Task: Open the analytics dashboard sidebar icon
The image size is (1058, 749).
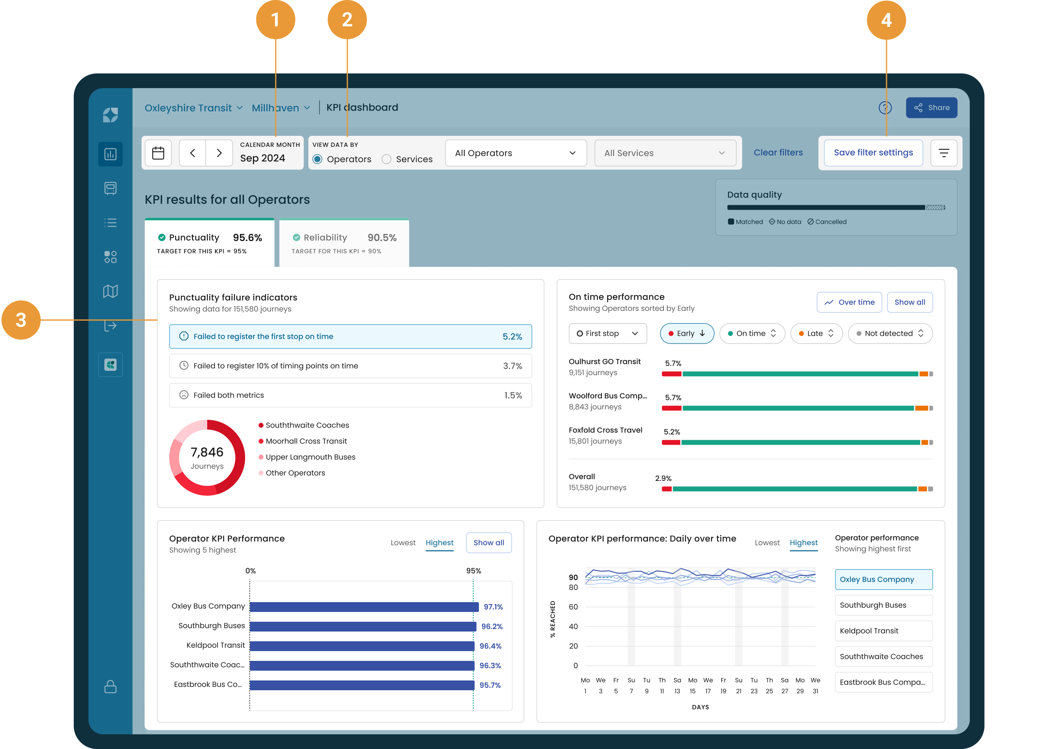Action: [x=110, y=153]
